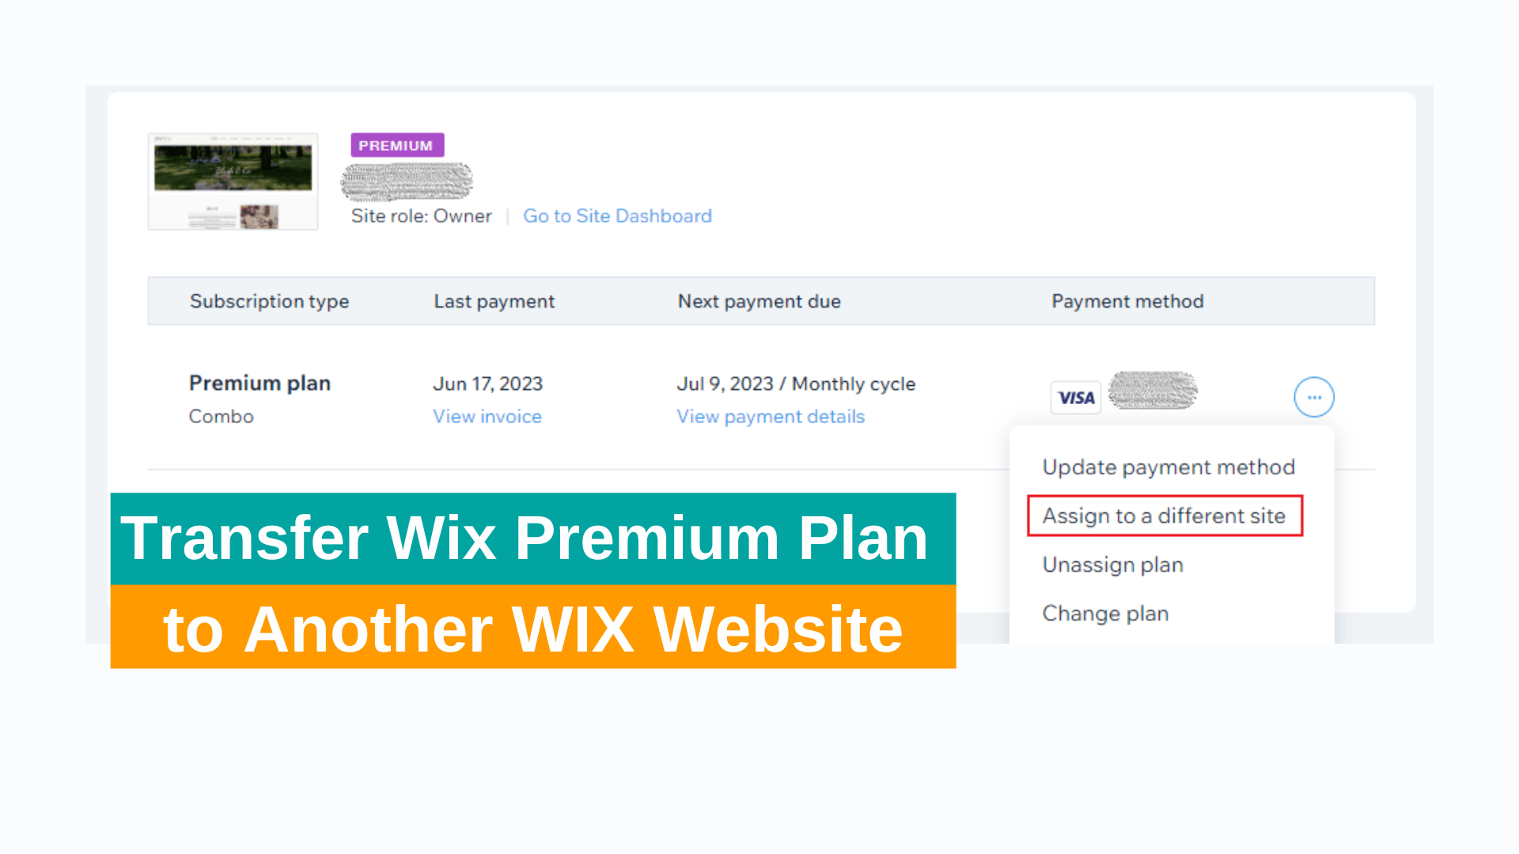Click the blurred site name text
This screenshot has width=1519, height=854.
[x=407, y=182]
